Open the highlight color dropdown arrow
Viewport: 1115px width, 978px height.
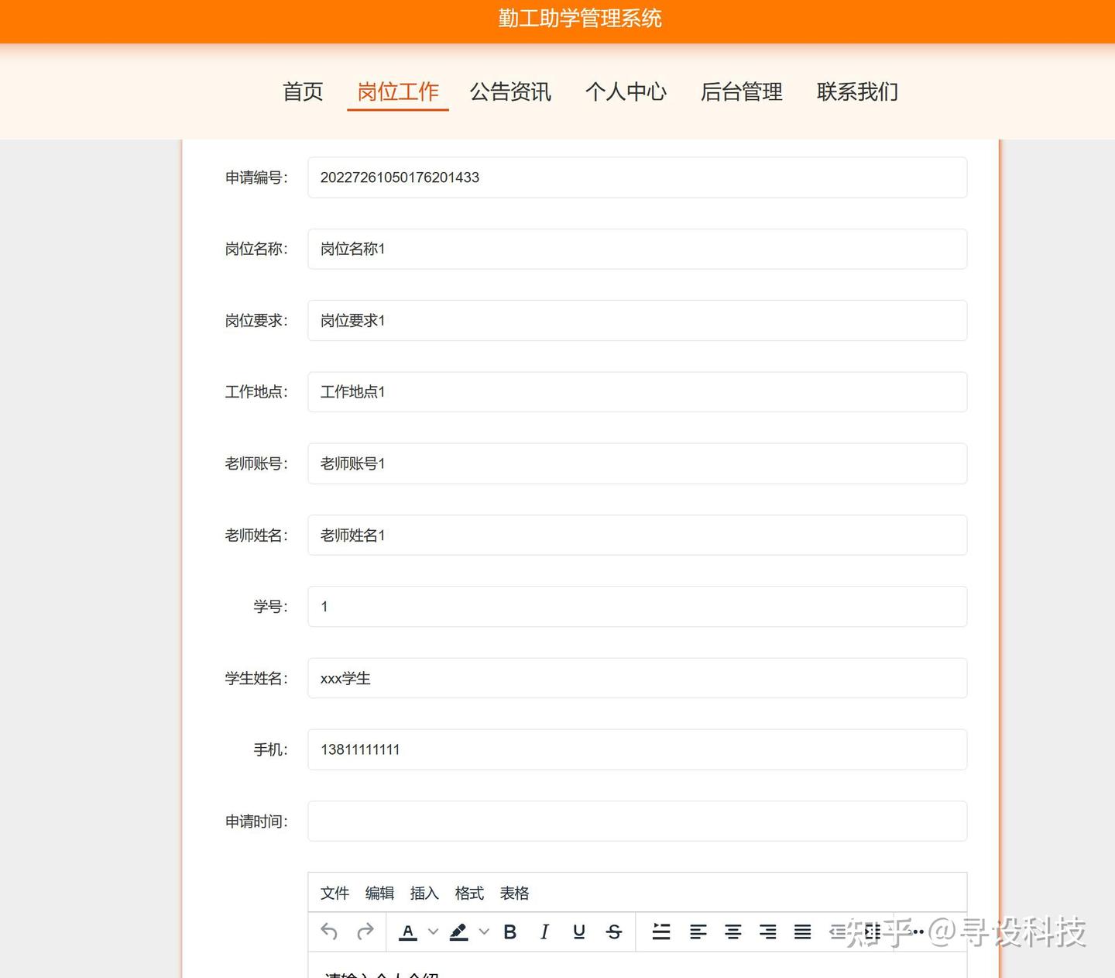click(x=483, y=932)
